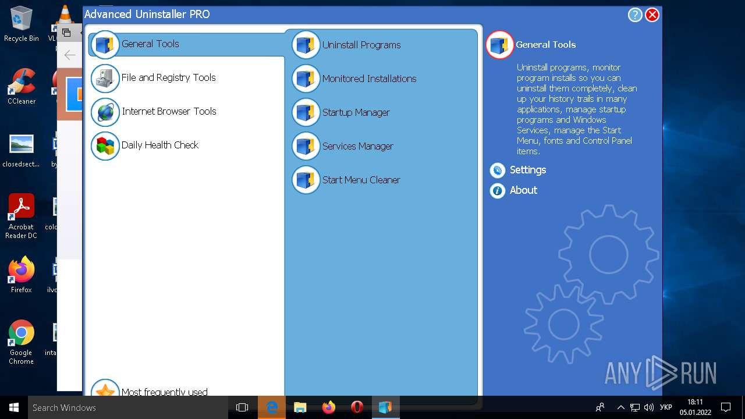The height and width of the screenshot is (419, 745).
Task: Click the Most frequently used star icon
Action: (105, 389)
